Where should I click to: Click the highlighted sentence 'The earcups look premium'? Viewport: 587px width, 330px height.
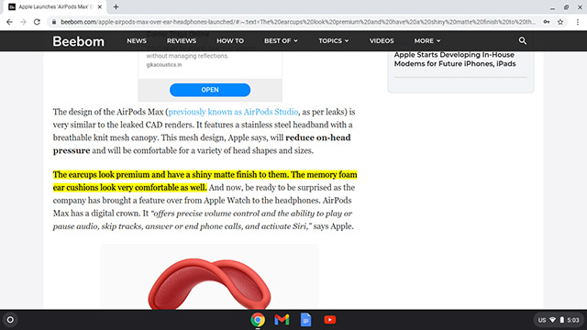[205, 181]
